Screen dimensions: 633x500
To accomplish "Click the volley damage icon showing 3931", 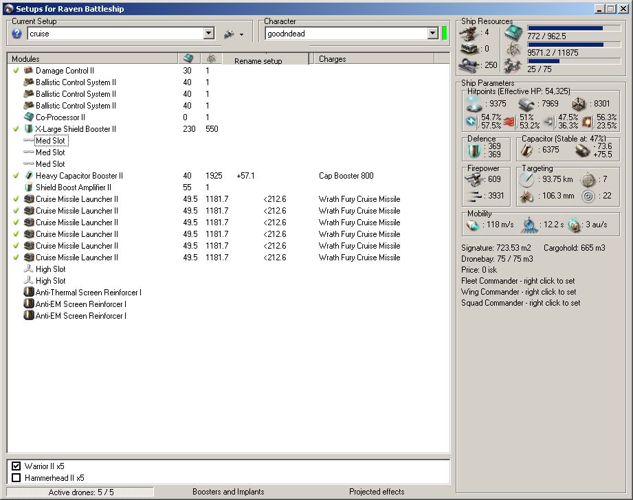I will pyautogui.click(x=475, y=196).
